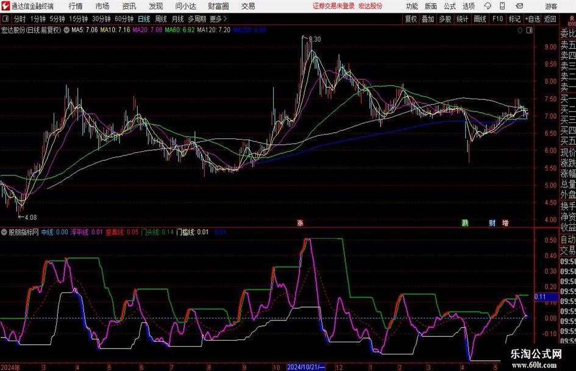576x371 pixels.
Task: Expand the 股朋指标网 indicator dropdown arrow
Action: tap(4, 232)
